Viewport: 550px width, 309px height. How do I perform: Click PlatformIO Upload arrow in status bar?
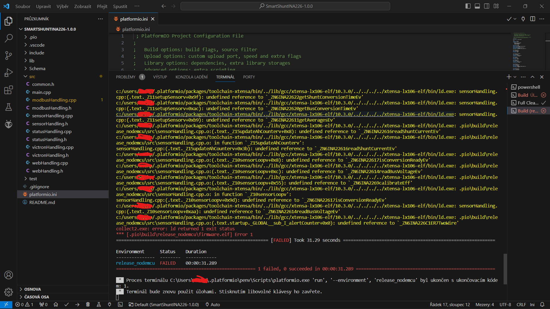(x=77, y=305)
